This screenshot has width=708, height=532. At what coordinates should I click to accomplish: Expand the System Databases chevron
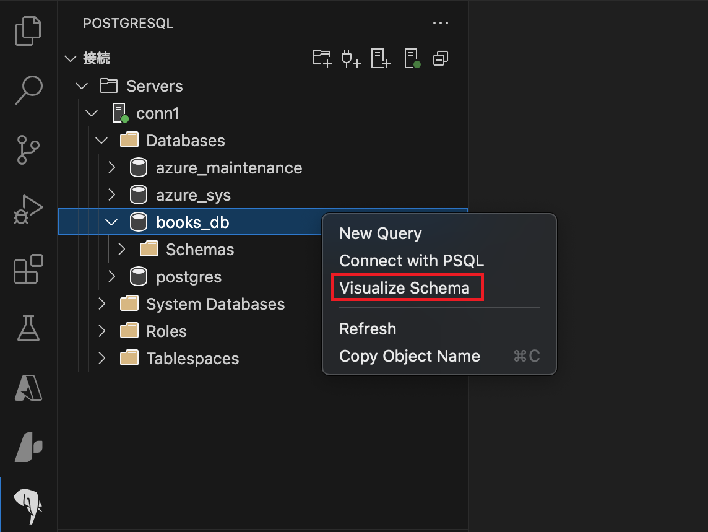tap(102, 303)
